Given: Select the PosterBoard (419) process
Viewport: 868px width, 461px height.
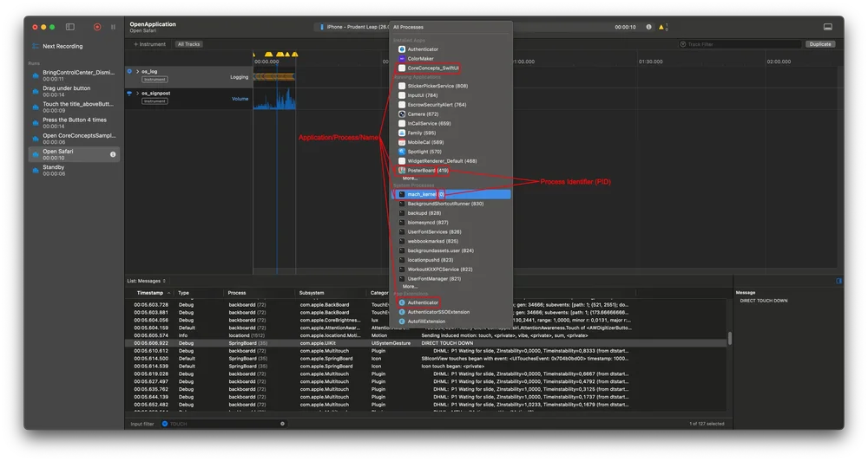Looking at the screenshot, I should 424,170.
